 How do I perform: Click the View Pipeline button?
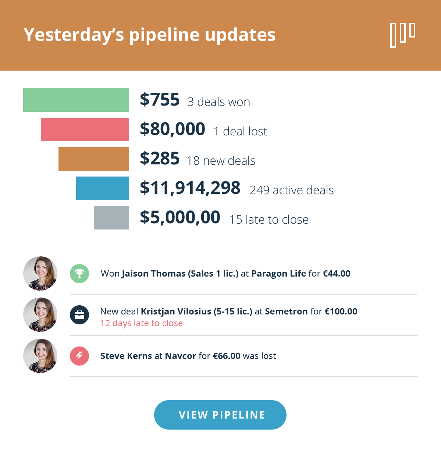(x=220, y=415)
